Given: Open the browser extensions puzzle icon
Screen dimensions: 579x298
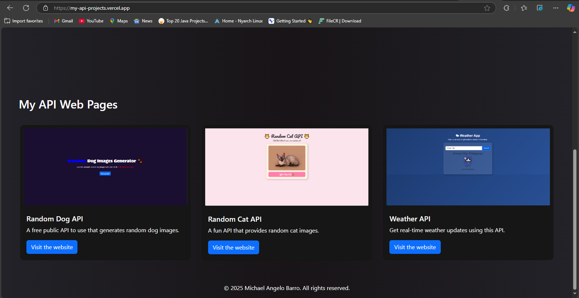Looking at the screenshot, I should (506, 8).
